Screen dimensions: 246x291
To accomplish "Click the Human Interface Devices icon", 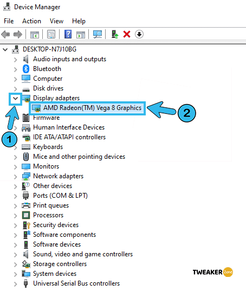I will click(26, 127).
